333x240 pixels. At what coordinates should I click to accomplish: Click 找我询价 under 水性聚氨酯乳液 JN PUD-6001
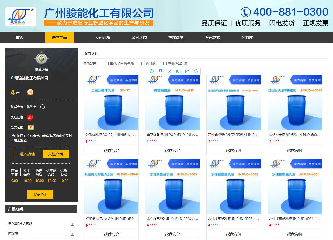click(x=295, y=234)
